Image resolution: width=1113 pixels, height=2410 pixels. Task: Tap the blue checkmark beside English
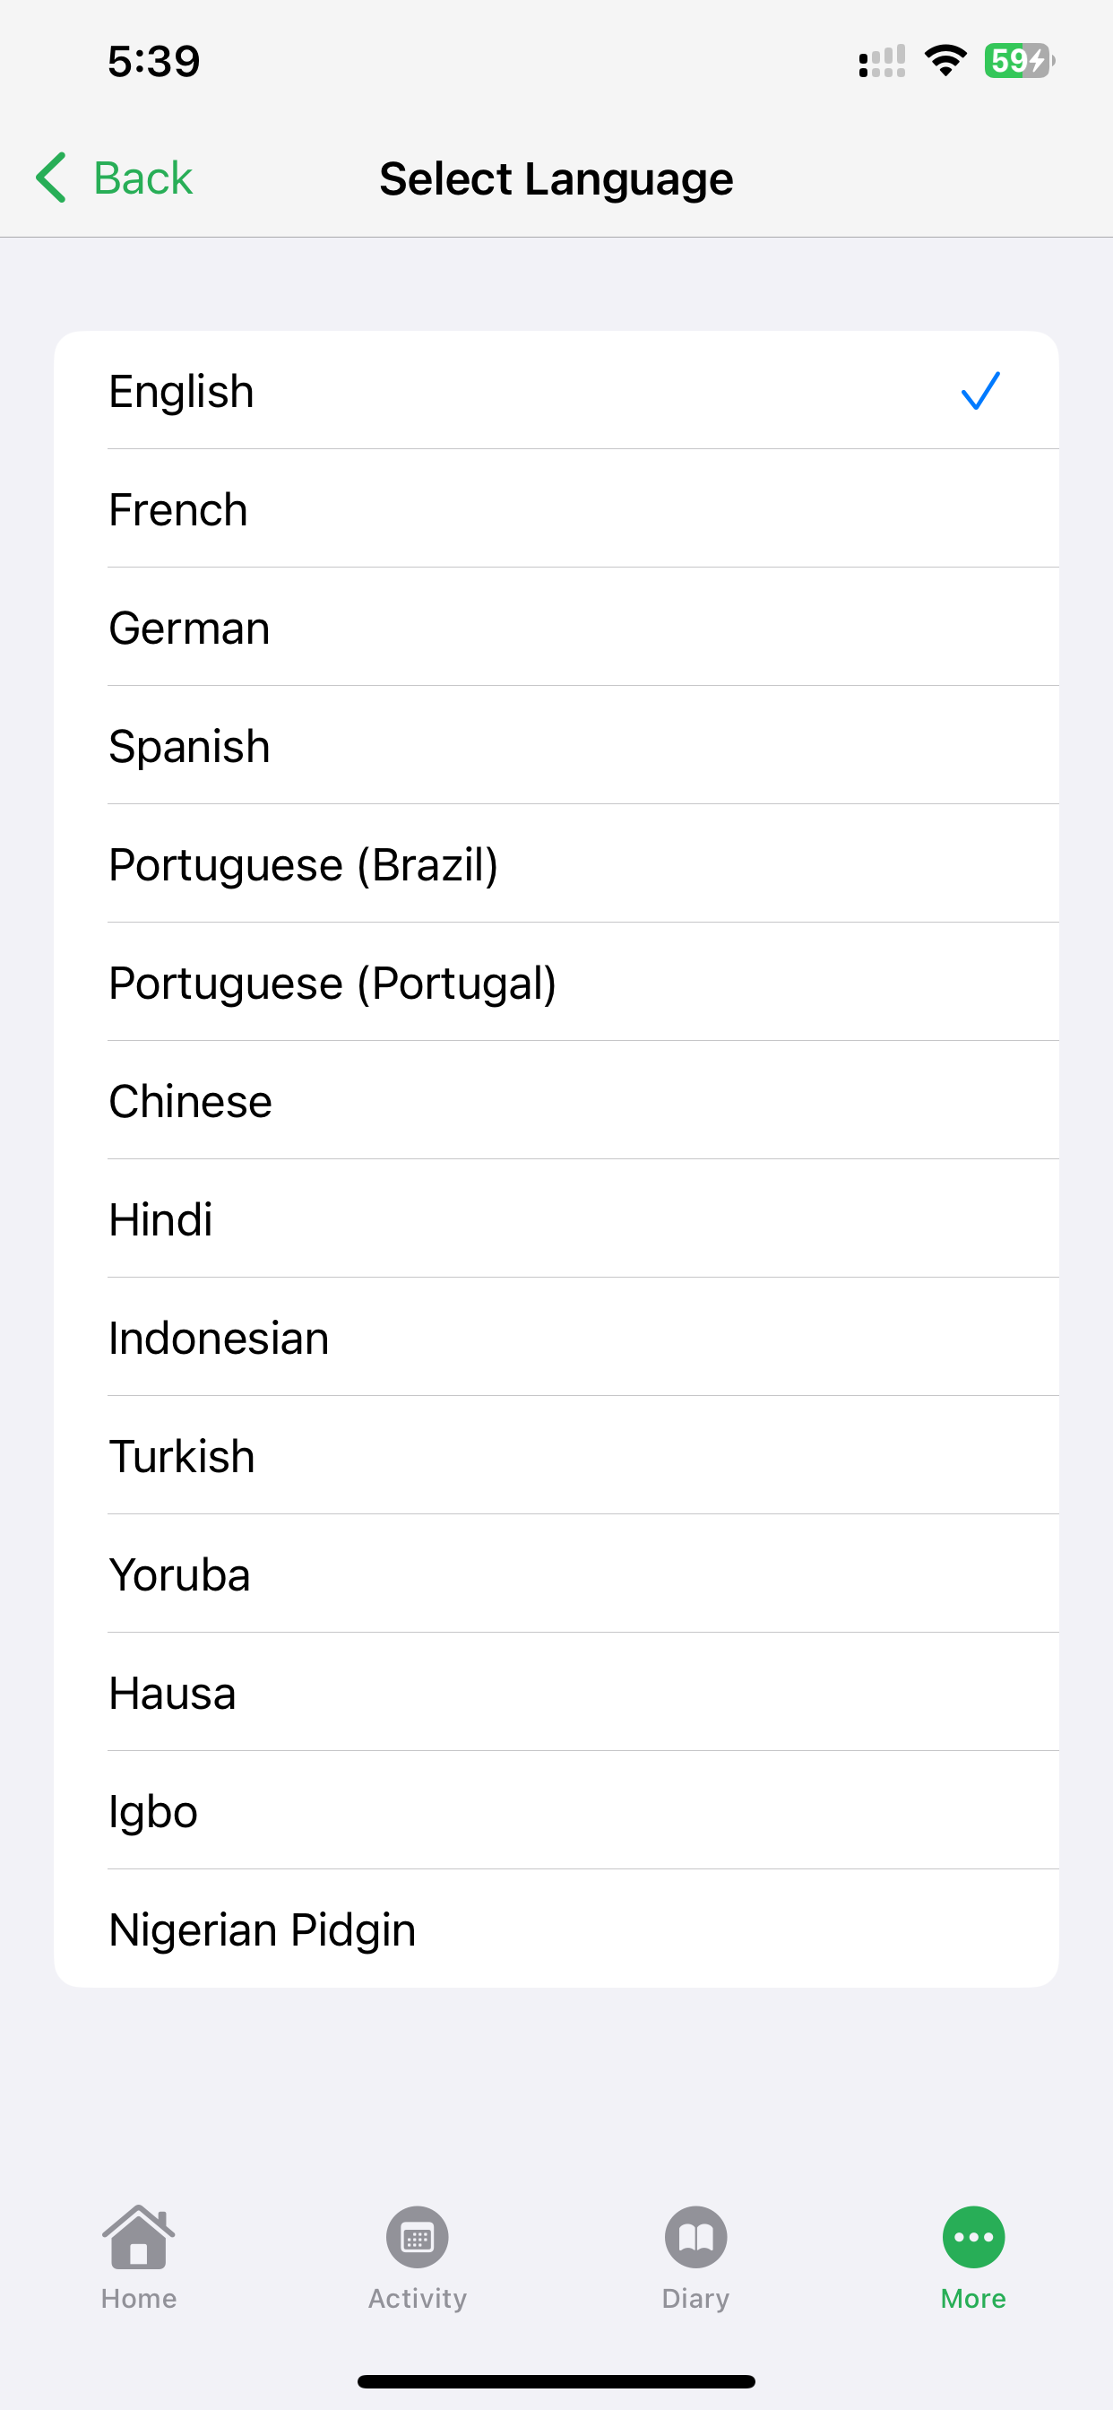pos(980,391)
